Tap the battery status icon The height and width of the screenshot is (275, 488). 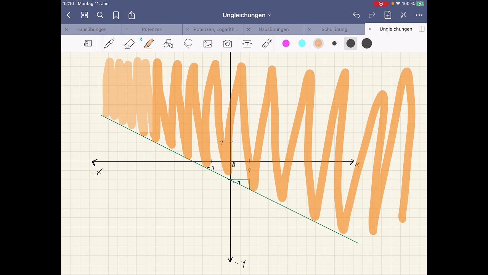420,3
